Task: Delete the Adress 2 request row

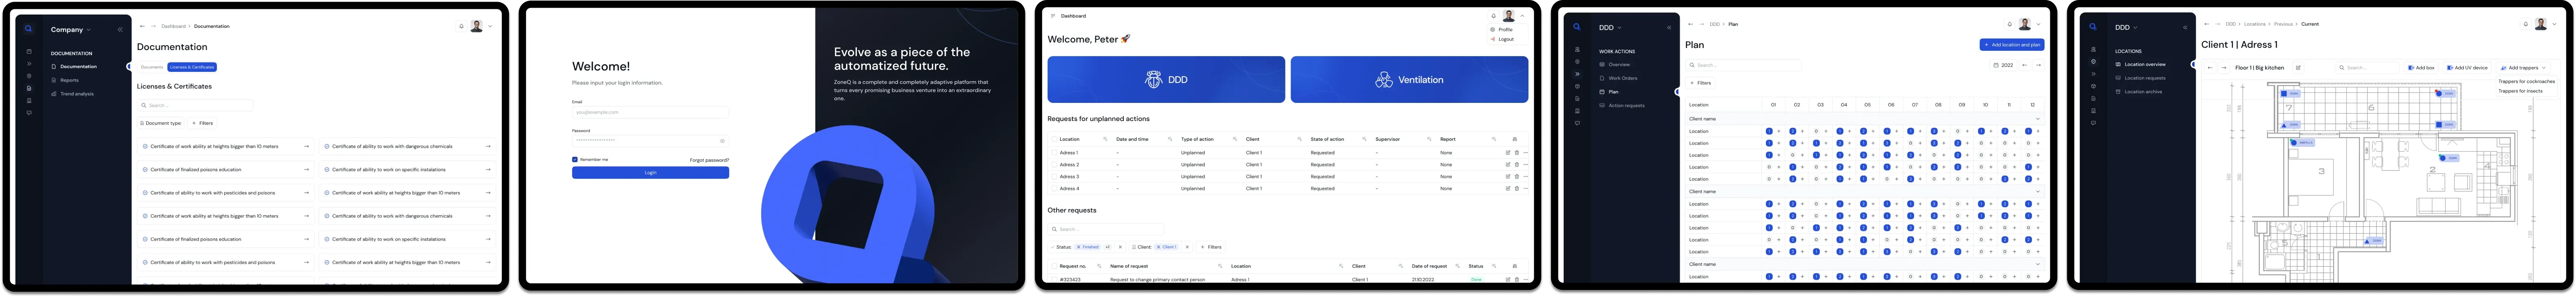Action: 1517,165
